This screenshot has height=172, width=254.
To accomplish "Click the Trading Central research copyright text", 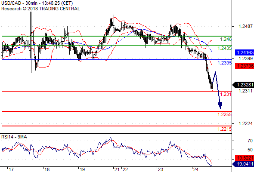I will point(40,9).
